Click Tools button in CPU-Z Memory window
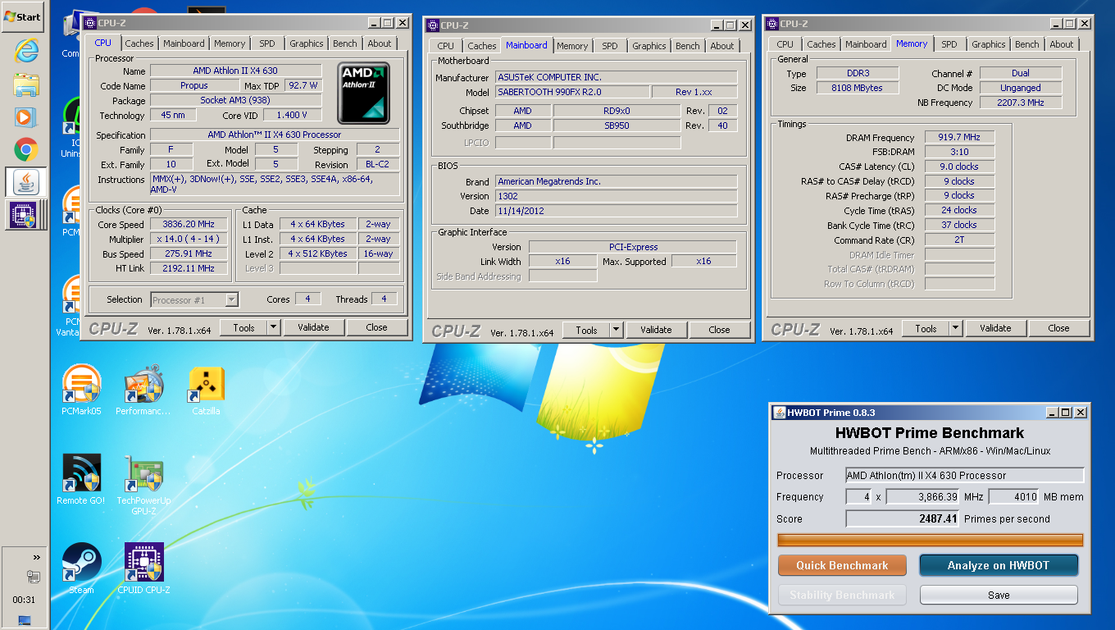The width and height of the screenshot is (1115, 630). (926, 328)
